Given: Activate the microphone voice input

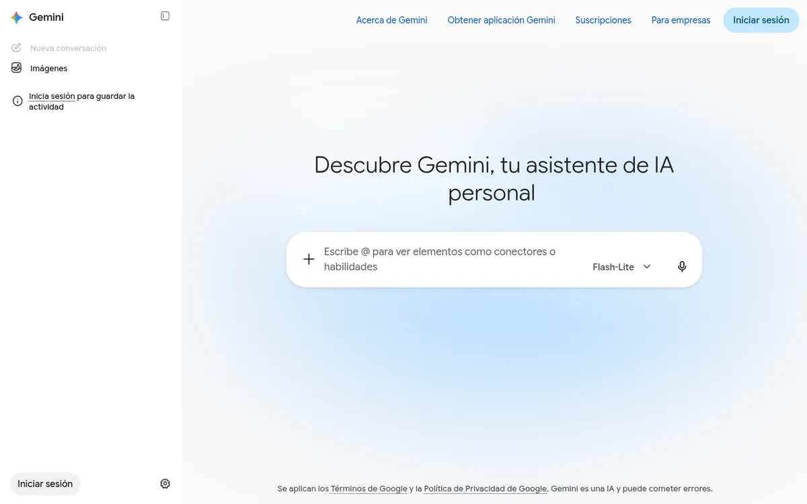Looking at the screenshot, I should [x=682, y=267].
